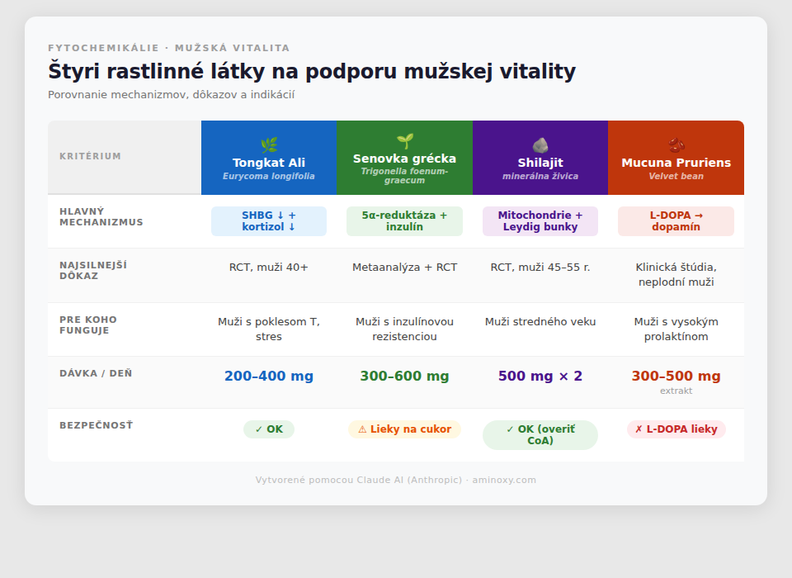The image size is (792, 578).
Task: Click the footer credit mentioning aminoxy.com
Action: [x=395, y=480]
